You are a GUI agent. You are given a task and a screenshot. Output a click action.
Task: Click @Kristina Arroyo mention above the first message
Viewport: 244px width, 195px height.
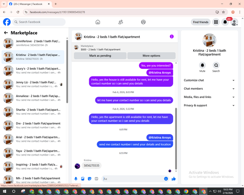point(160,73)
